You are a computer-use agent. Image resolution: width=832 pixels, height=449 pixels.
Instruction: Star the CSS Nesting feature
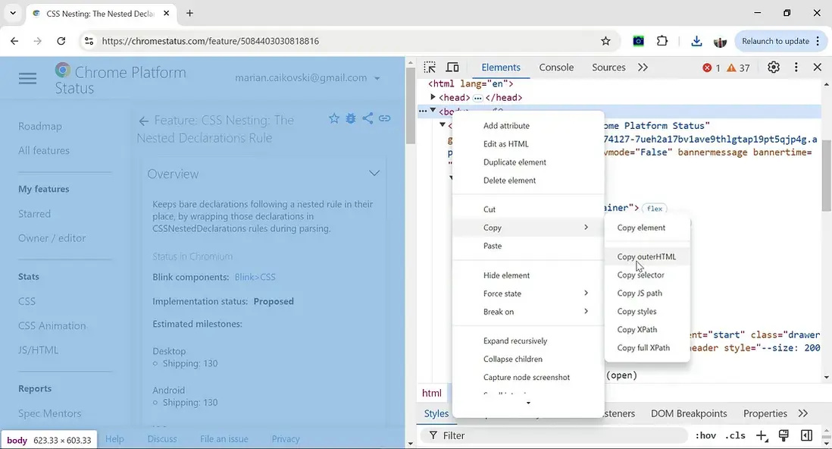pyautogui.click(x=333, y=118)
